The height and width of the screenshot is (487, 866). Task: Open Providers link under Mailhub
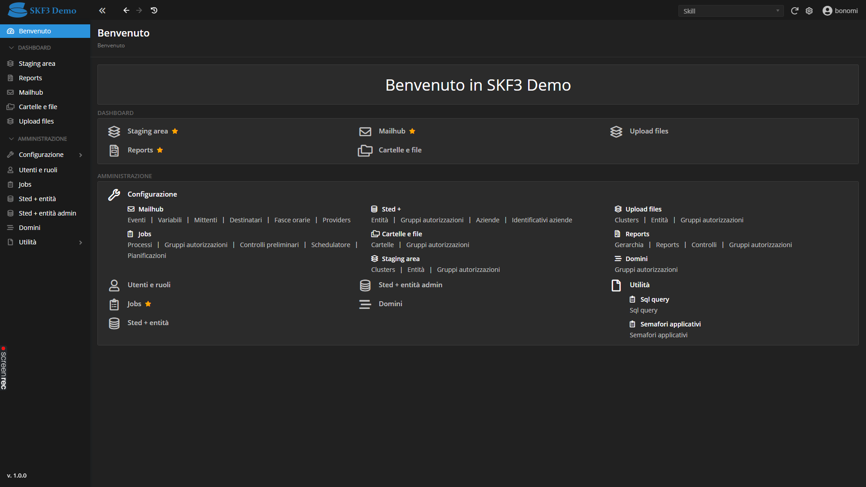point(336,220)
